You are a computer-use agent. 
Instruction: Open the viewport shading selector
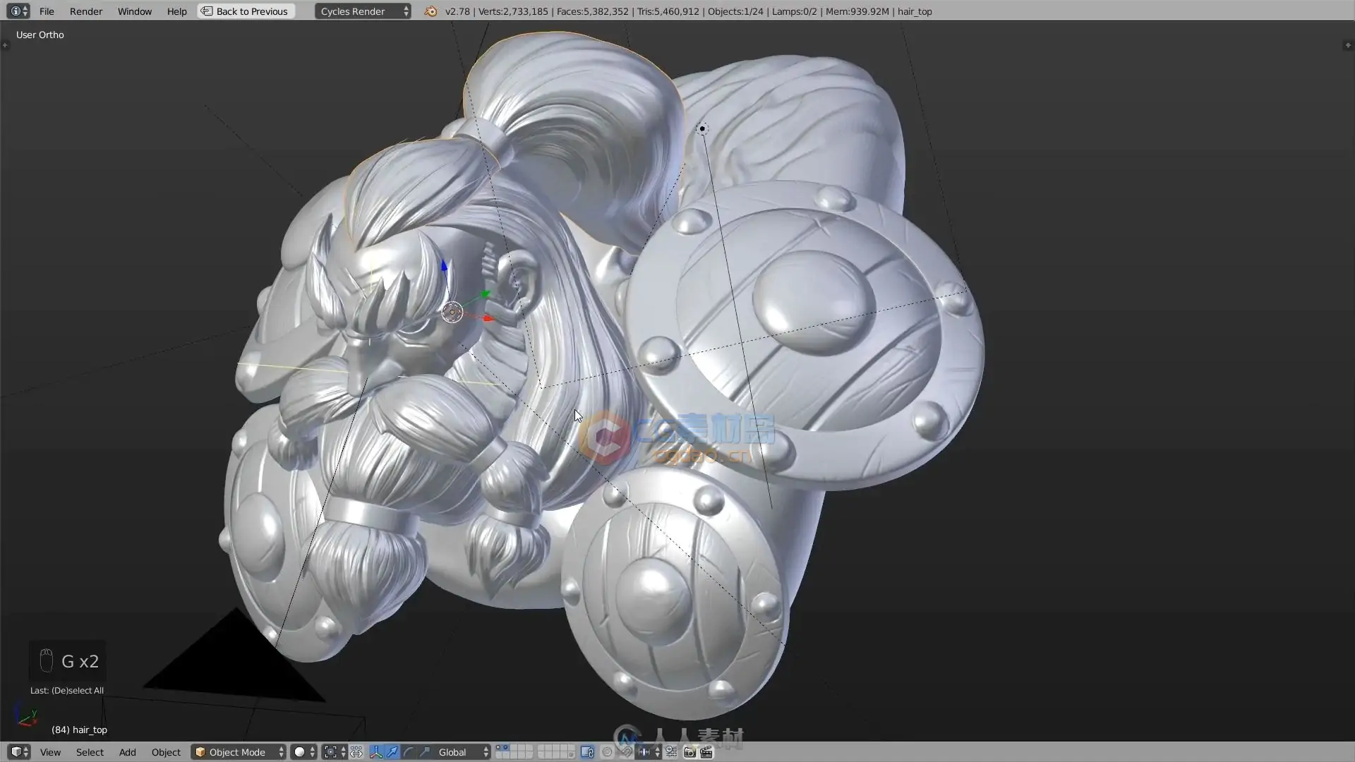304,752
